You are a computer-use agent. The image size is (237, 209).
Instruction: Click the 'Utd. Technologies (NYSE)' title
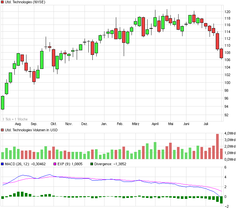pos(25,2)
